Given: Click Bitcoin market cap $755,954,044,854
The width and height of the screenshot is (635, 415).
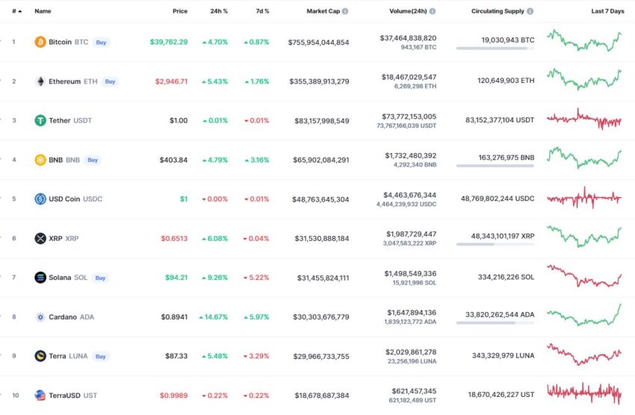Looking at the screenshot, I should click(x=319, y=43).
